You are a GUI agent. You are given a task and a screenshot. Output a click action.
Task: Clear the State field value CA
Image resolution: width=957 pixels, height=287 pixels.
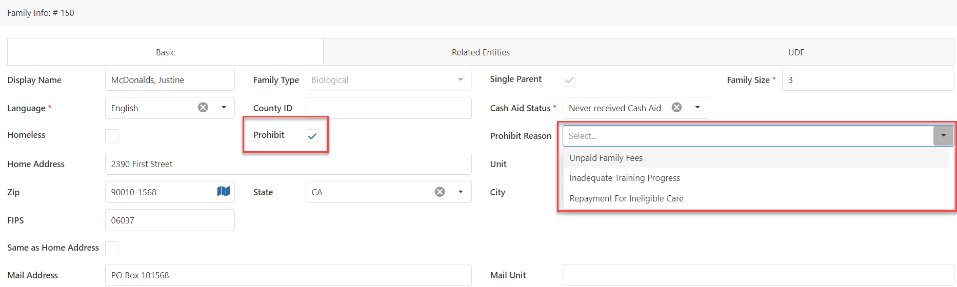tap(440, 192)
